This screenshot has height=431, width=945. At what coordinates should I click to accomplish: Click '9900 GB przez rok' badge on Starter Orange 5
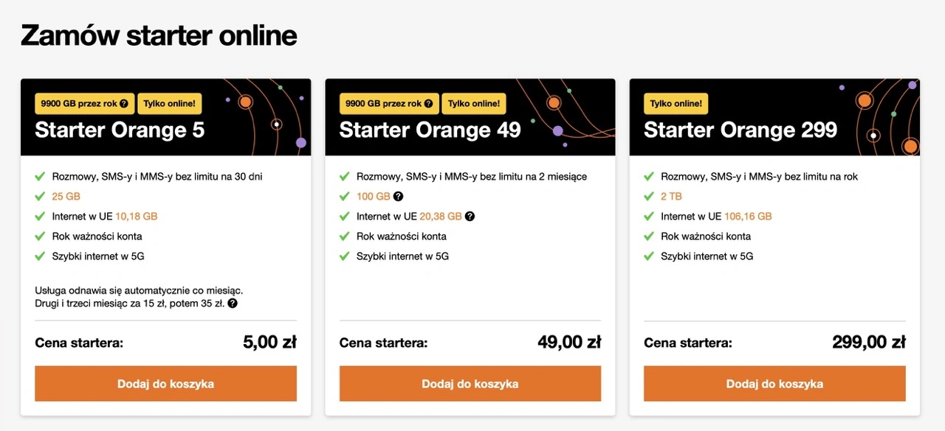coord(78,104)
